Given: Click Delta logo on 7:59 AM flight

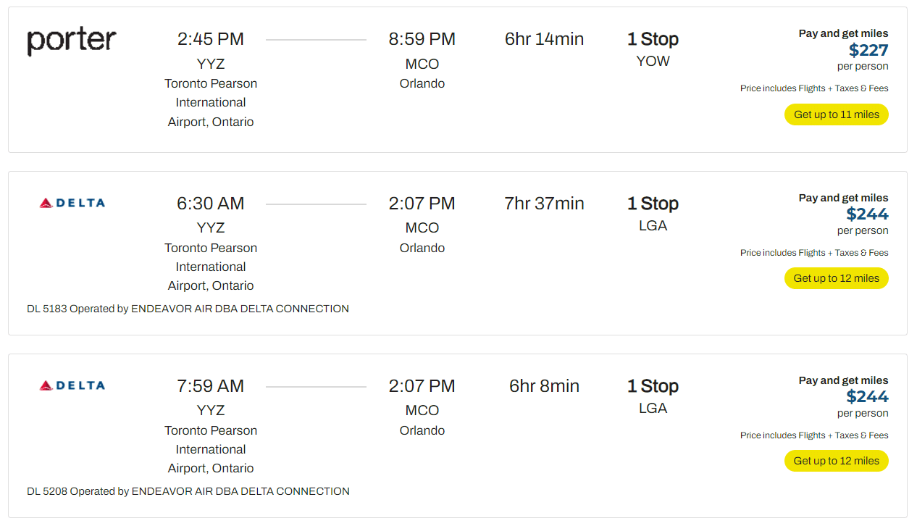Looking at the screenshot, I should point(72,386).
